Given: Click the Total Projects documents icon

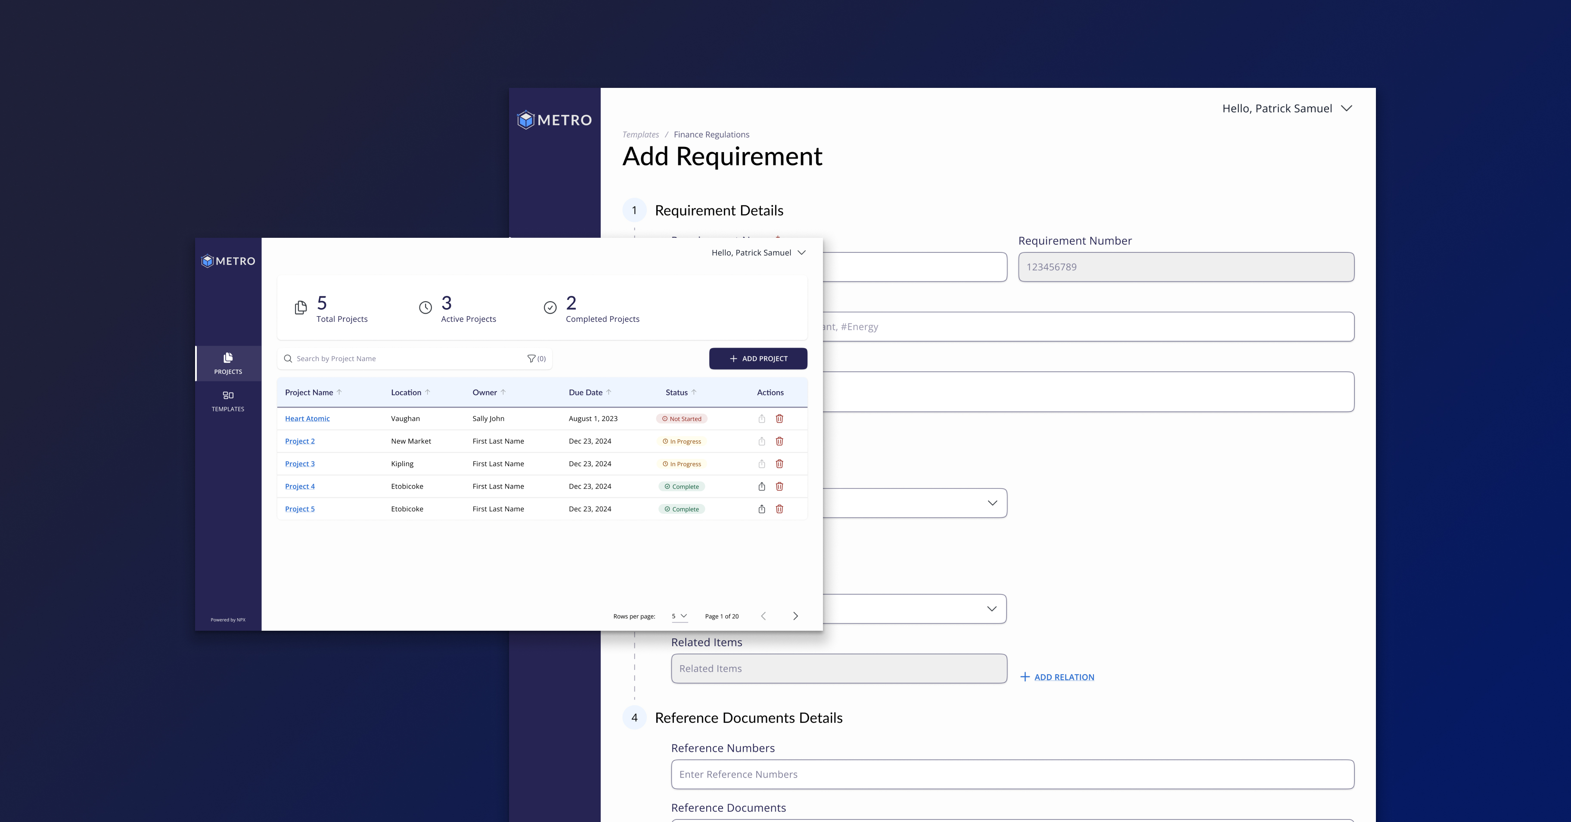Looking at the screenshot, I should click(x=301, y=308).
